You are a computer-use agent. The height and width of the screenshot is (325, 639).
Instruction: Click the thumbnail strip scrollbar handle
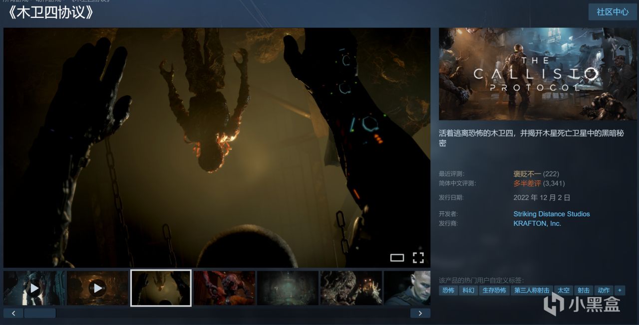point(39,313)
